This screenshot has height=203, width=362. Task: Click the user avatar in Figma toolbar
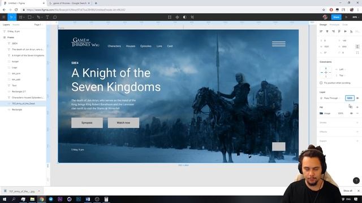tap(325, 17)
